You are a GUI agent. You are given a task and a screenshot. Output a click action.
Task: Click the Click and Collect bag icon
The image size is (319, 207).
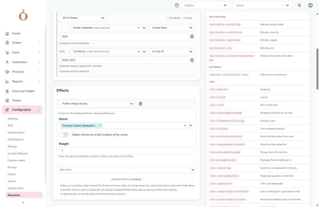pyautogui.click(x=7, y=91)
